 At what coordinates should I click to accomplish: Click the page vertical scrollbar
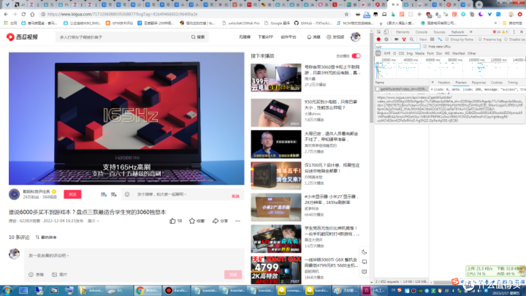tap(371, 77)
